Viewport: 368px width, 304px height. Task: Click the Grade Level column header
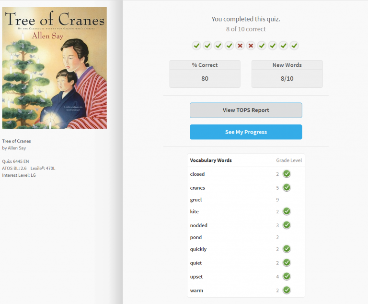289,160
